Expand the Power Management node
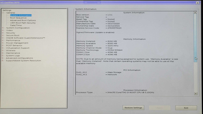Screen dimensions: 203x114 coord(3,43)
